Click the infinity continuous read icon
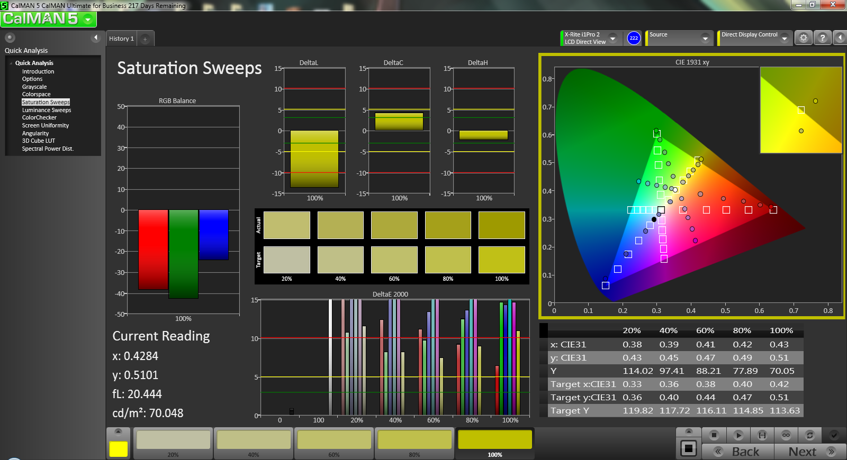This screenshot has width=847, height=460. [x=786, y=435]
